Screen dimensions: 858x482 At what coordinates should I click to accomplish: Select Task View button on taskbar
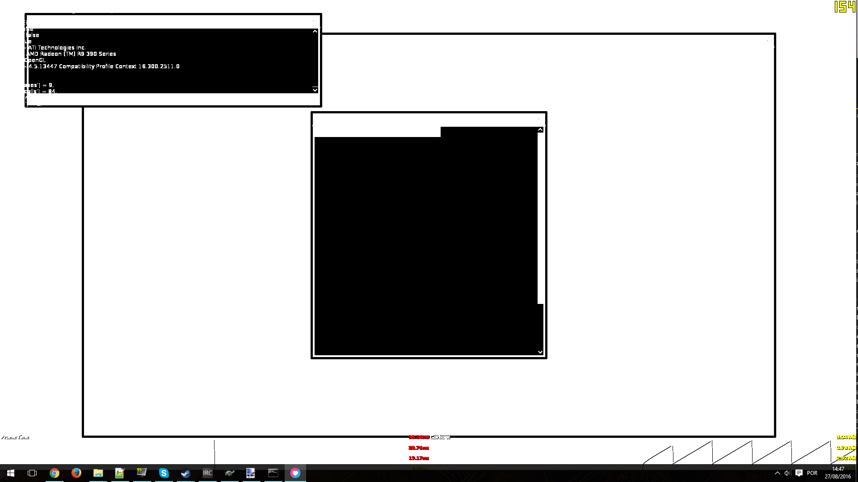[32, 473]
